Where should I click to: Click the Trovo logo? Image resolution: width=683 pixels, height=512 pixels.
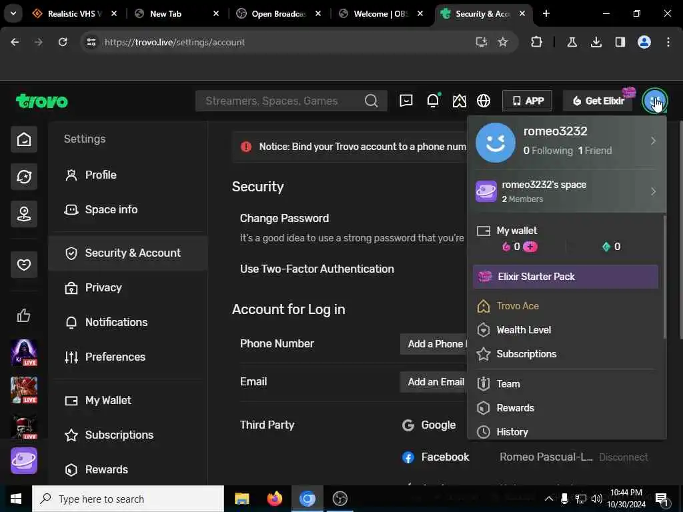point(42,101)
